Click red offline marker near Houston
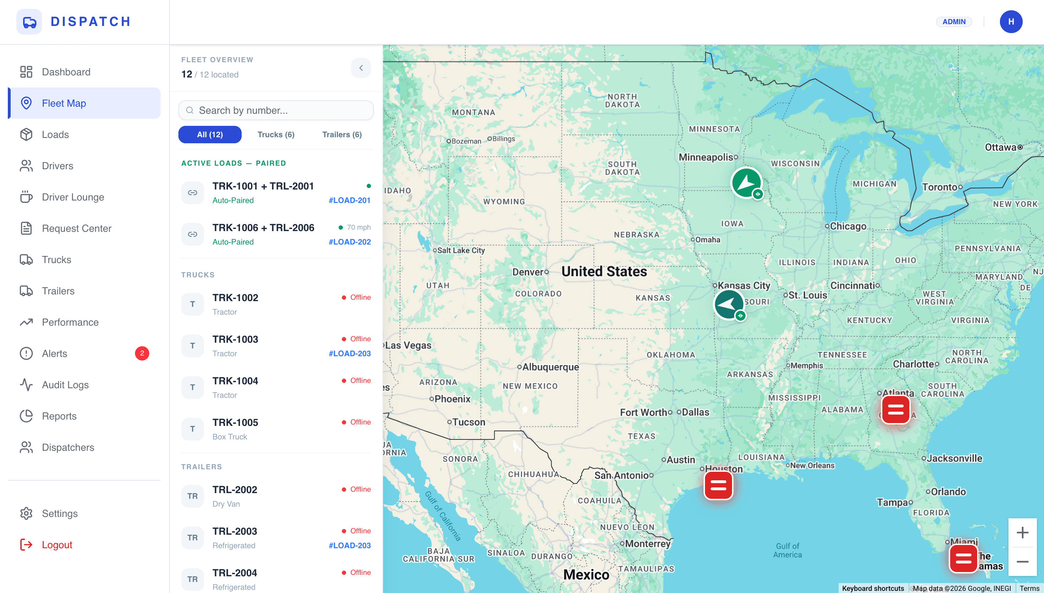This screenshot has width=1044, height=593. tap(719, 485)
